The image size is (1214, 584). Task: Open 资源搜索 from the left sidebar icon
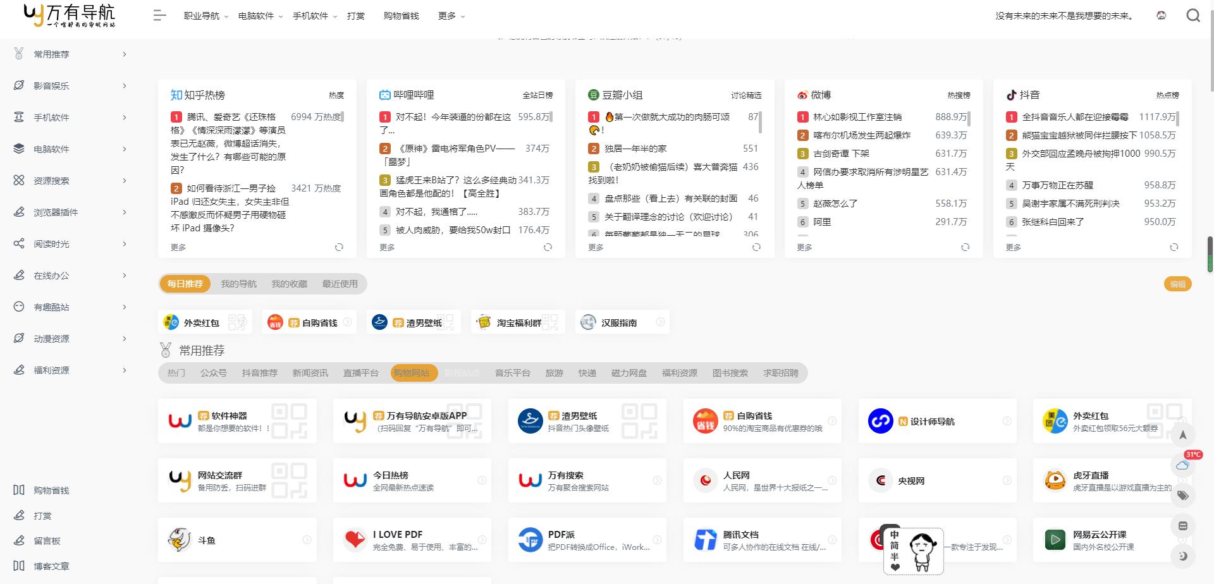pos(18,180)
